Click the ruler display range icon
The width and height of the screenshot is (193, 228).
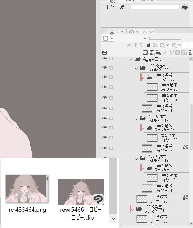point(174,45)
